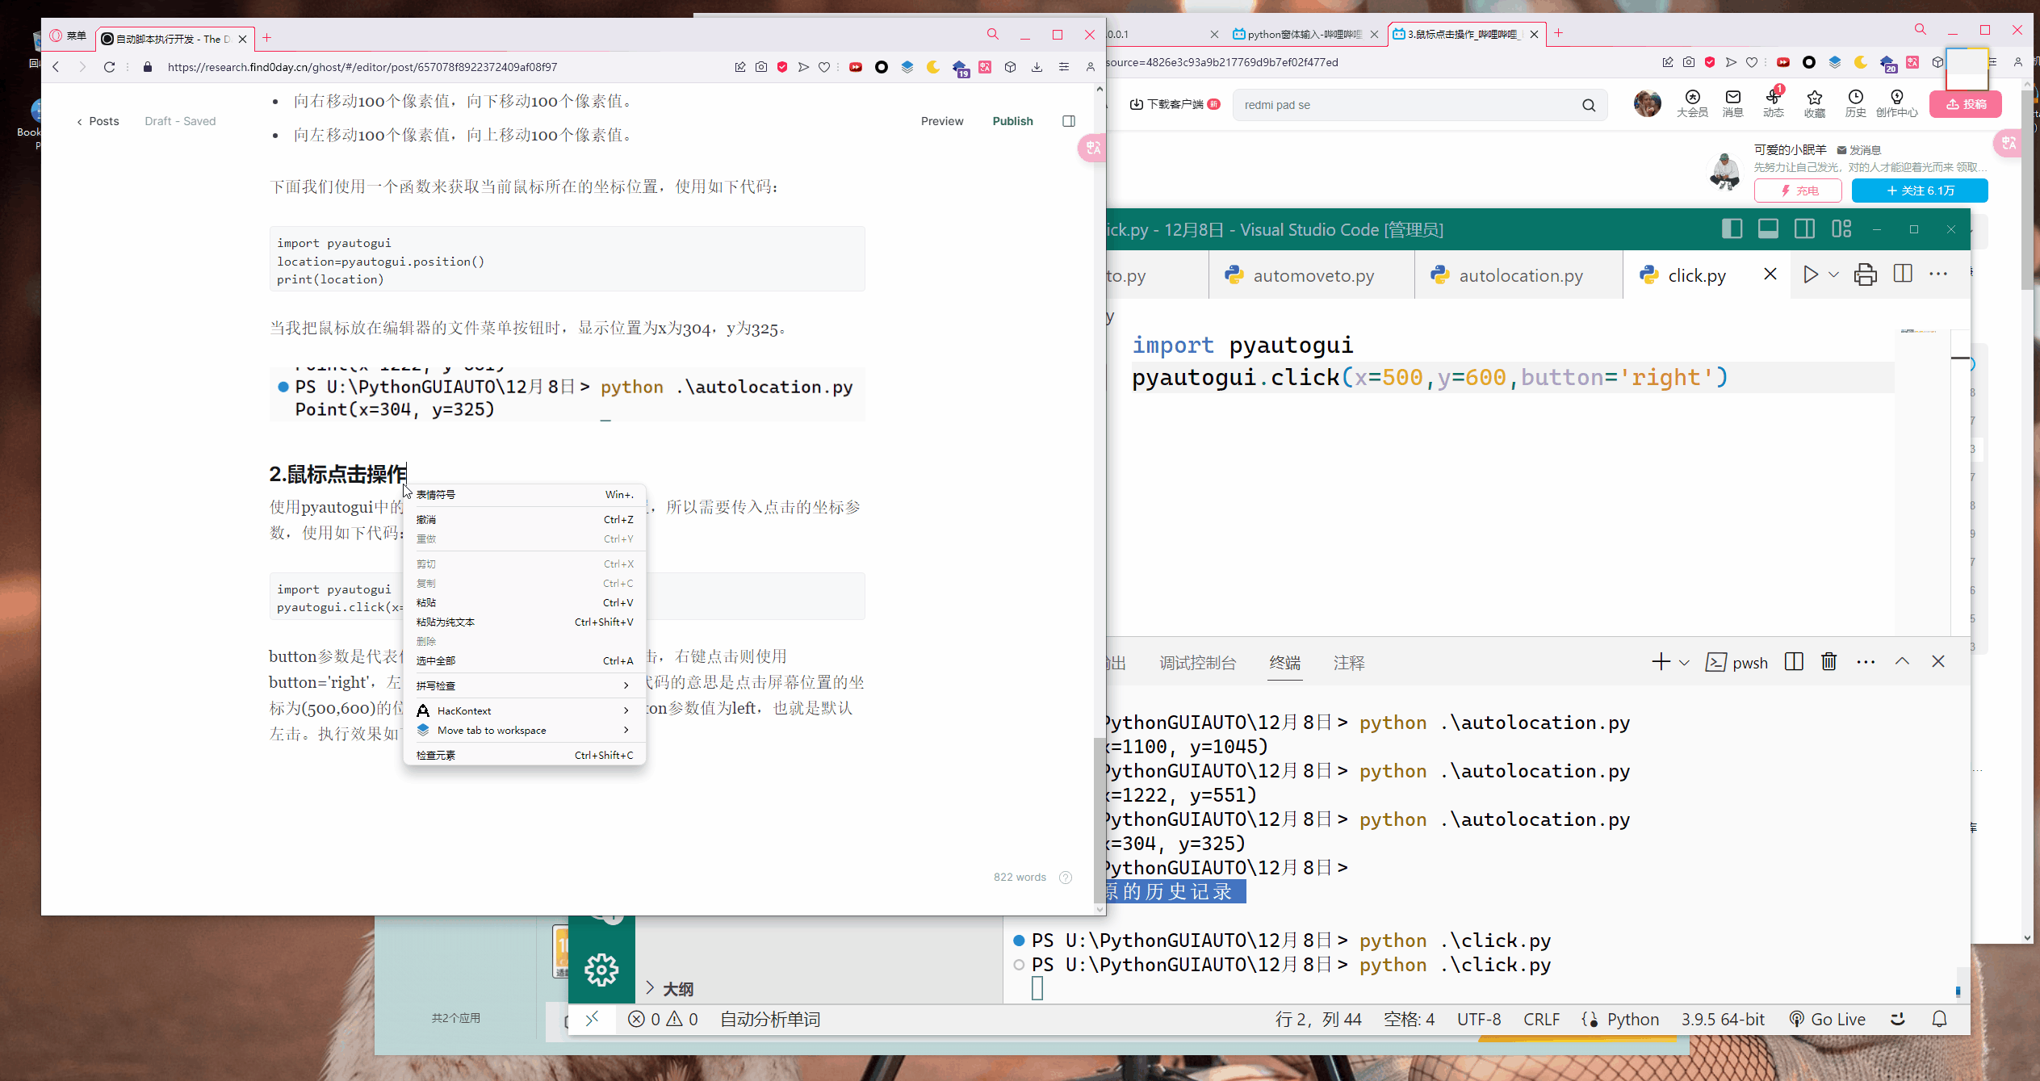Toggle VS Code primary side bar layout button
The image size is (2040, 1081).
[1732, 229]
